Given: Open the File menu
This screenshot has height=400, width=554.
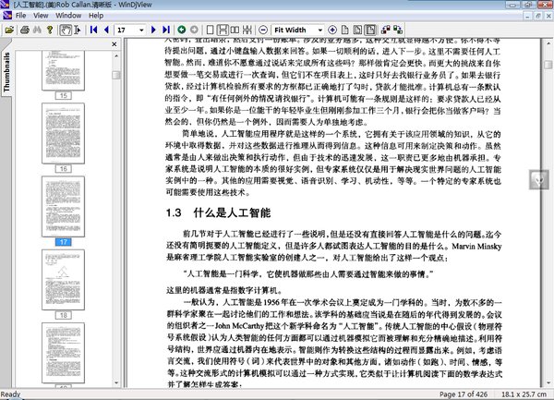Looking at the screenshot, I should [20, 16].
